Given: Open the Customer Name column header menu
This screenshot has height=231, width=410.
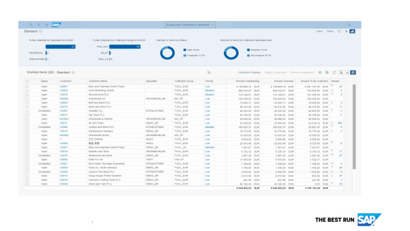Looking at the screenshot, I should point(115,81).
